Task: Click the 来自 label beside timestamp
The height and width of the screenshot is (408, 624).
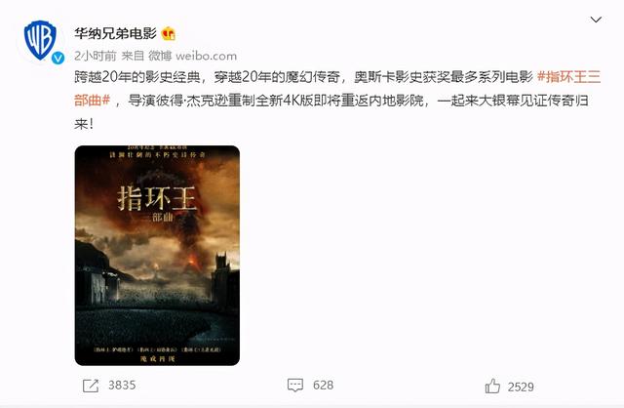Action: [133, 56]
